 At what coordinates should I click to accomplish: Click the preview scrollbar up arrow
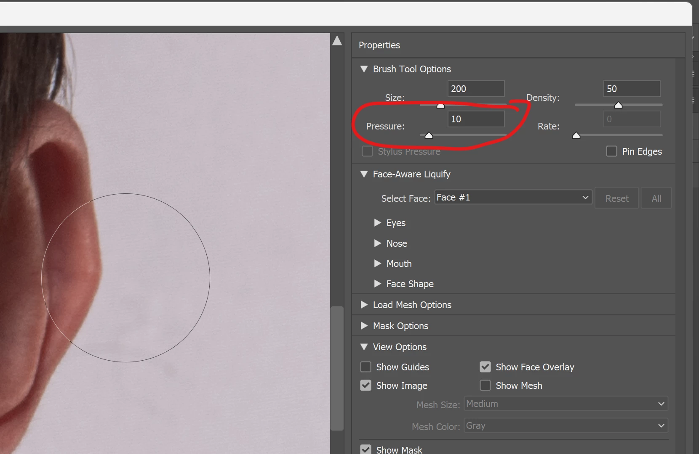(337, 40)
